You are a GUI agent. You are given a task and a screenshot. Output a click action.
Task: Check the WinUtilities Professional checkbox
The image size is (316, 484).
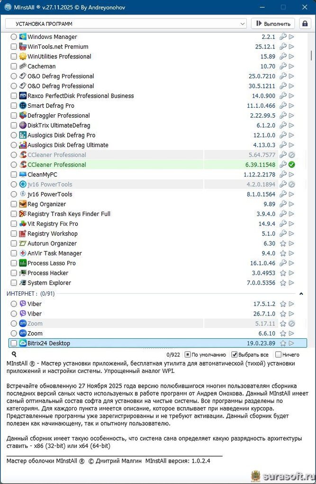tap(14, 56)
